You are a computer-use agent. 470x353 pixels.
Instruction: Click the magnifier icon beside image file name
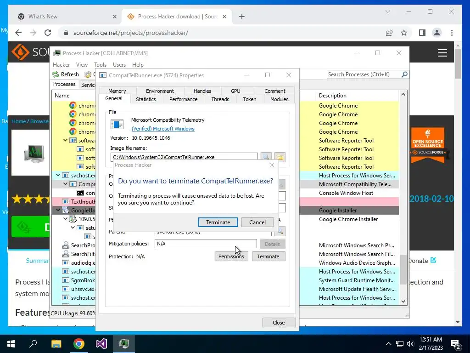(x=266, y=157)
